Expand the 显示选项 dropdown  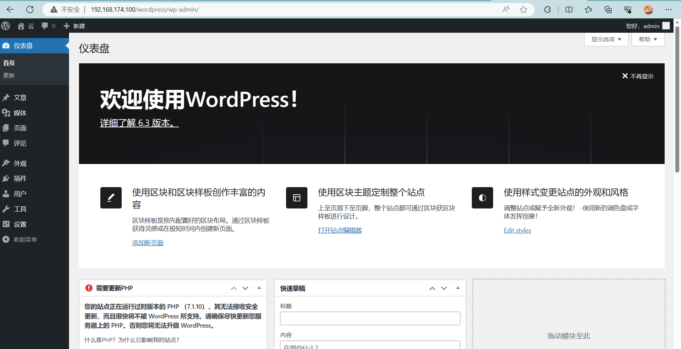click(x=606, y=39)
